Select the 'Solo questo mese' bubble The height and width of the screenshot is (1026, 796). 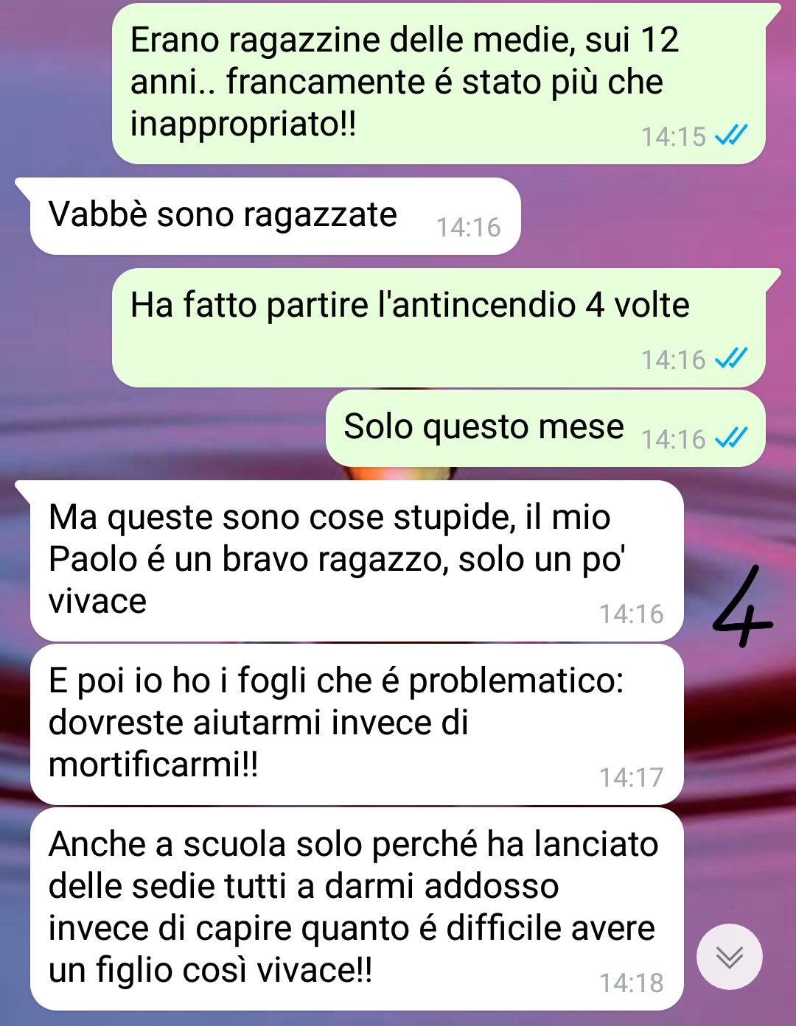545,429
